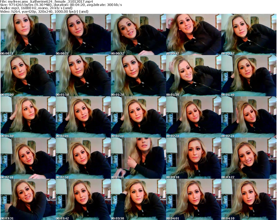
Task: Select the frame stamped 00:01:20
Action: (138, 76)
